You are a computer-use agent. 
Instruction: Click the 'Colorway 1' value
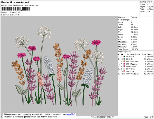pyautogui.click(x=14, y=15)
